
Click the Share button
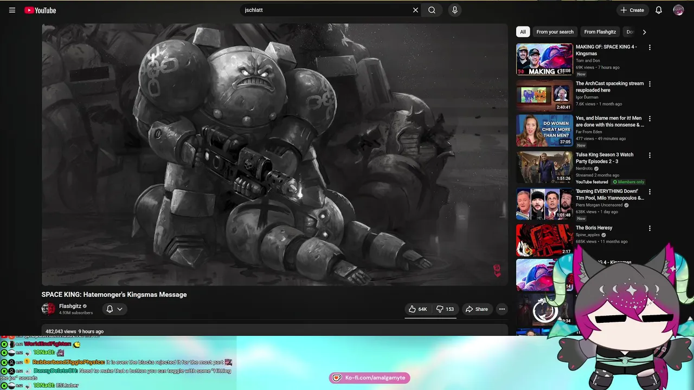(x=477, y=309)
